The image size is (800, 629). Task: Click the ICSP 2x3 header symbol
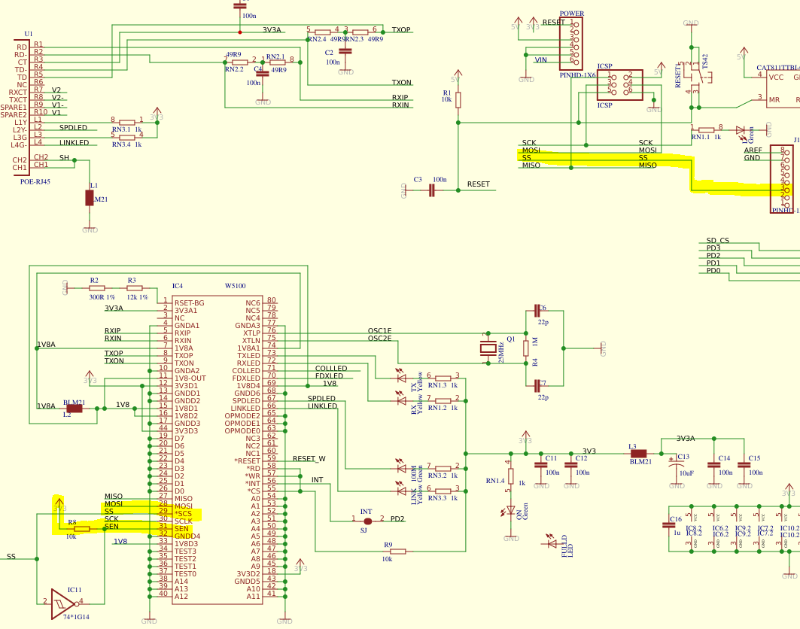(x=619, y=85)
